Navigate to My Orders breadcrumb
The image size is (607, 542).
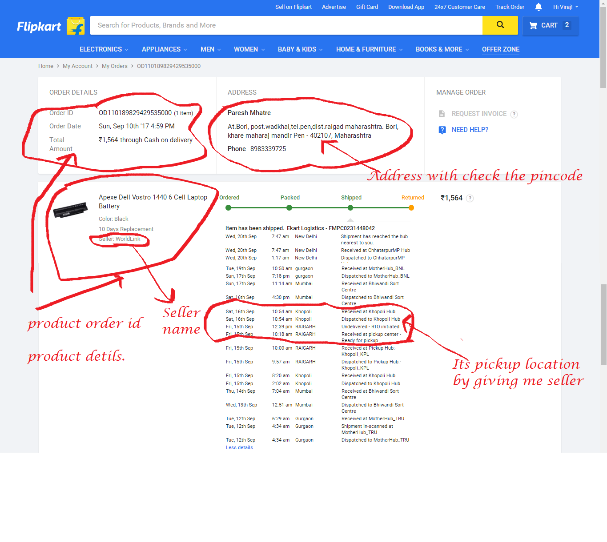[x=114, y=66]
